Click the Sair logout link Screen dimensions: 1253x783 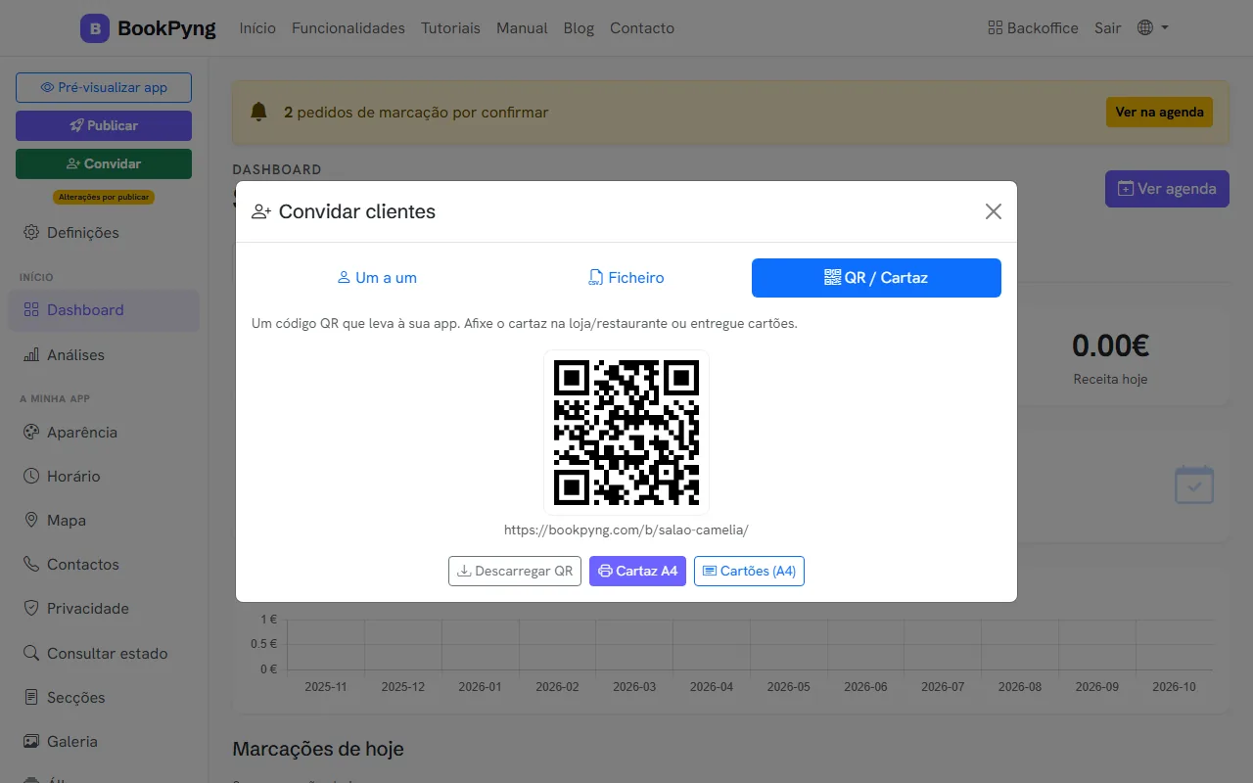[x=1107, y=27]
